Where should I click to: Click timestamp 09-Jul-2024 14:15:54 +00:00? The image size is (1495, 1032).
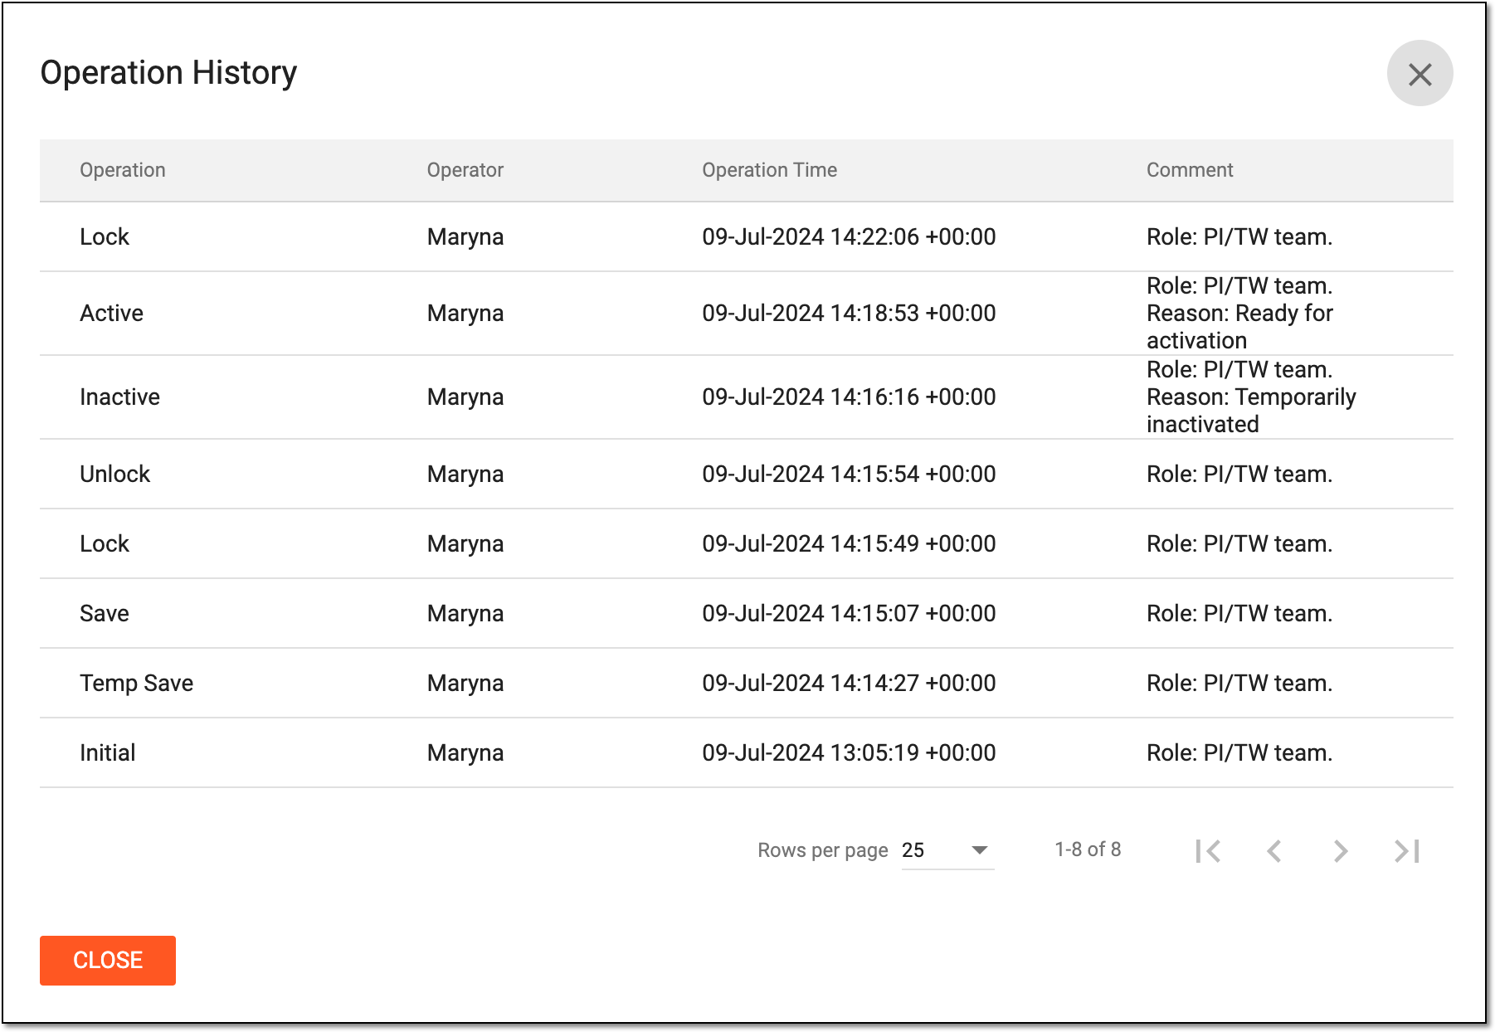(849, 474)
